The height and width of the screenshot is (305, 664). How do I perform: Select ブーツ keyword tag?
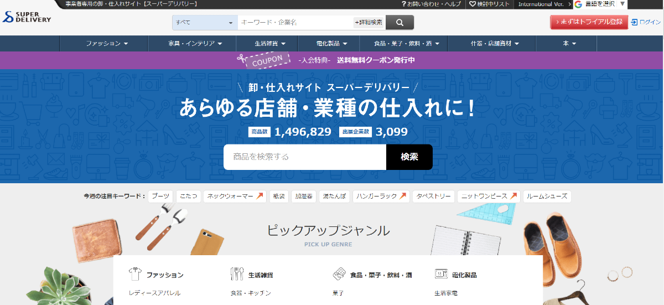point(160,196)
